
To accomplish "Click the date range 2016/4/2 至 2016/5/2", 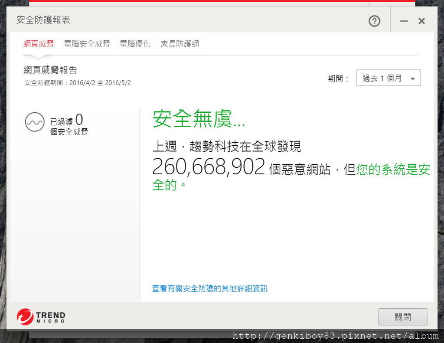I will (100, 83).
